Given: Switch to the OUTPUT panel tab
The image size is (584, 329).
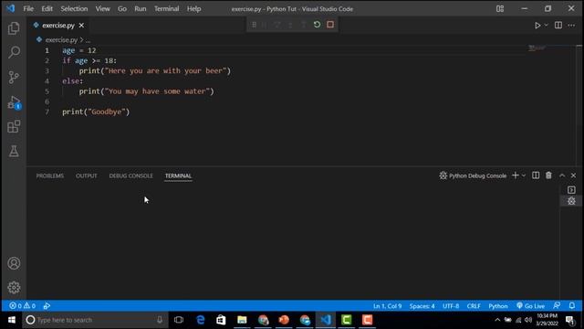Looking at the screenshot, I should pyautogui.click(x=87, y=175).
